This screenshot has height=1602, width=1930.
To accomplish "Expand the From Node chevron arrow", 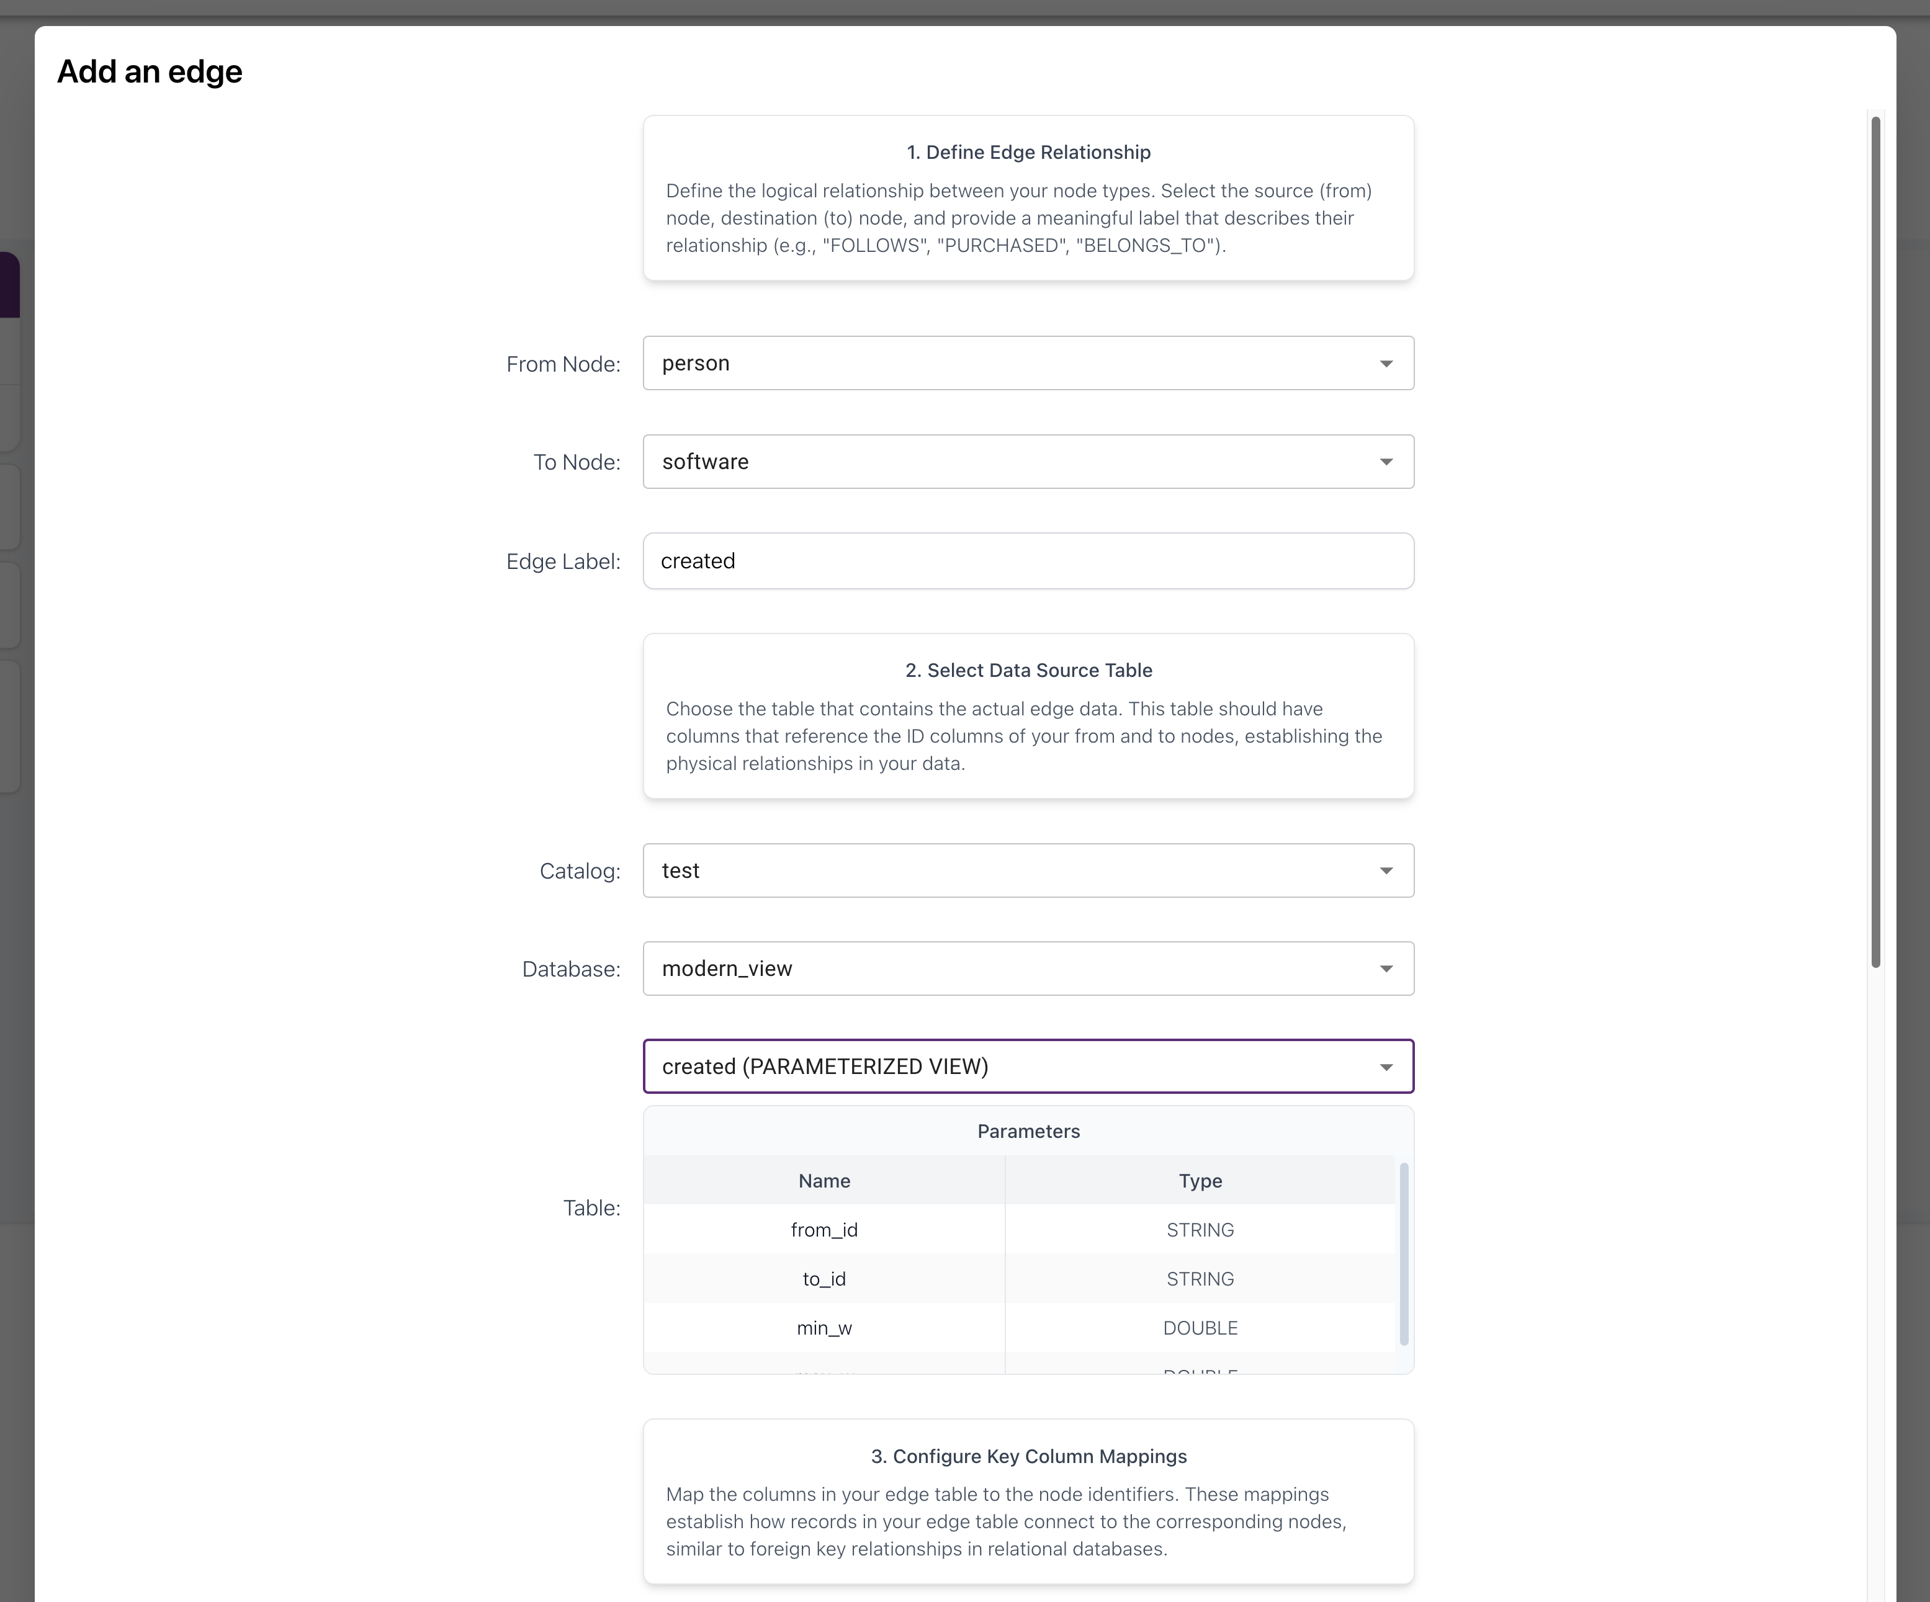I will (1386, 363).
